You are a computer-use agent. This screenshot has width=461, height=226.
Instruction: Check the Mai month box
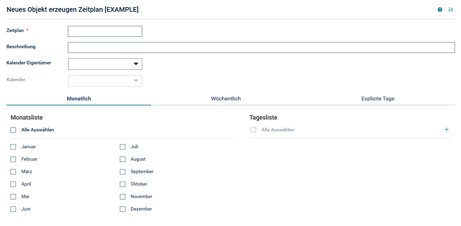(13, 197)
